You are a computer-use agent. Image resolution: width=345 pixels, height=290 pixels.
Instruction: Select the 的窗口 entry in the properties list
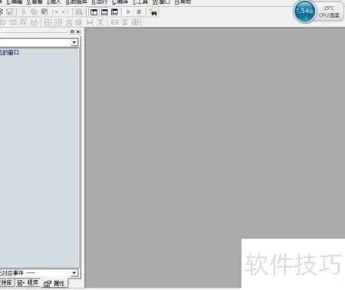[9, 53]
